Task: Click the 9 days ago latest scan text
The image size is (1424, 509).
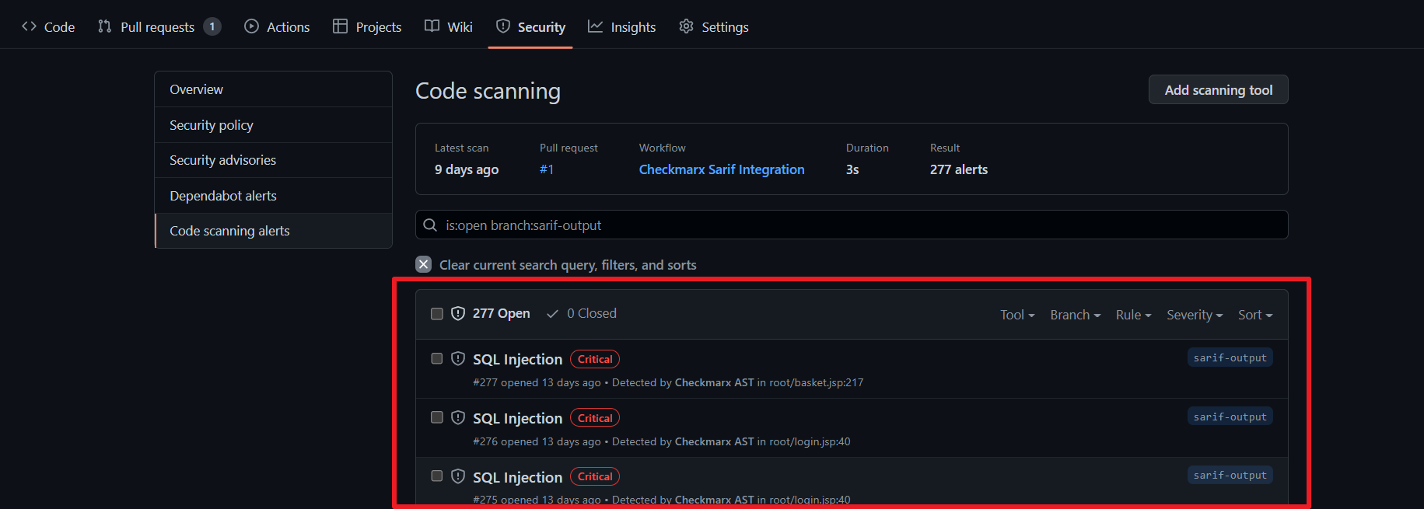Action: pyautogui.click(x=467, y=169)
